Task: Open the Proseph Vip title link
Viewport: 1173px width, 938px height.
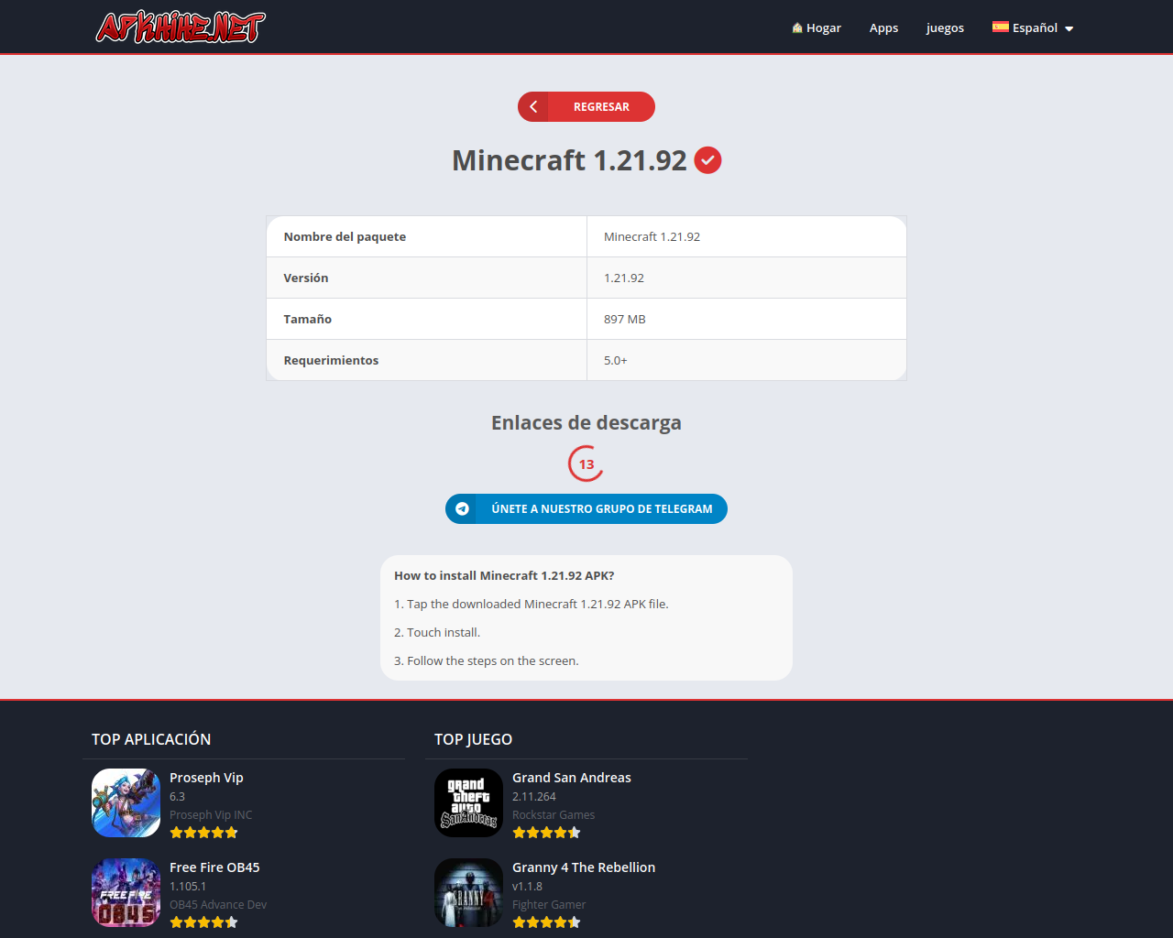Action: click(x=206, y=778)
